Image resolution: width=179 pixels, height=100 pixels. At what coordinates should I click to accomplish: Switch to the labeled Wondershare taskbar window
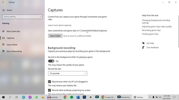[x=124, y=97]
